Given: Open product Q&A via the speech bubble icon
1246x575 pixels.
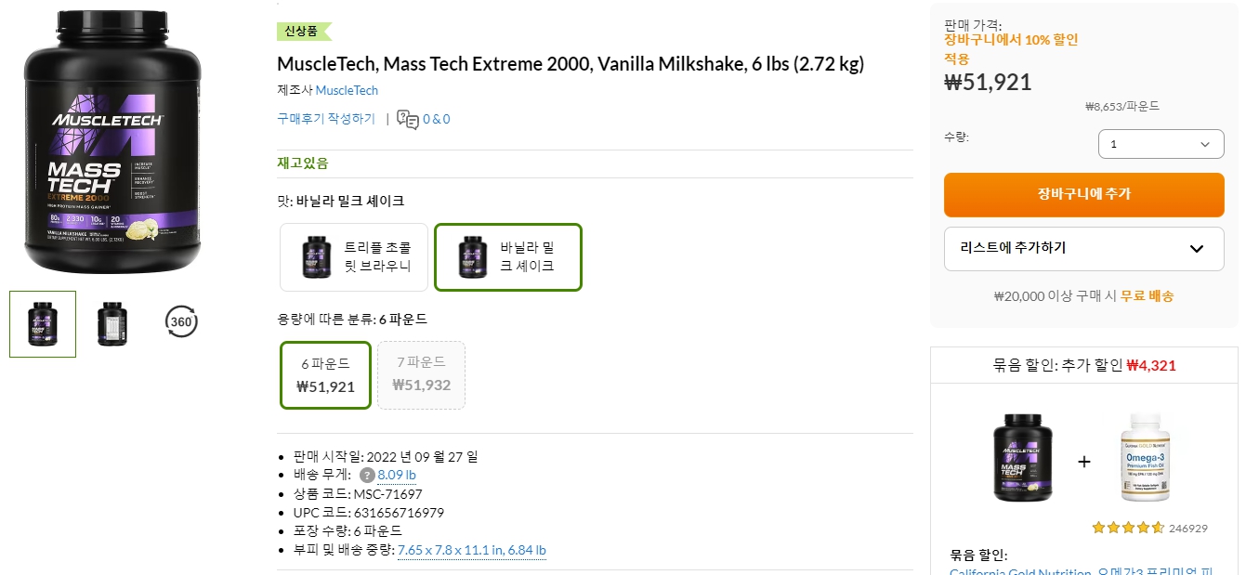Looking at the screenshot, I should (404, 118).
